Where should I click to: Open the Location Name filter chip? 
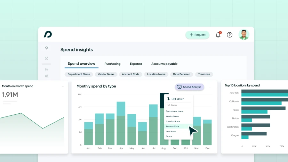[x=156, y=74]
